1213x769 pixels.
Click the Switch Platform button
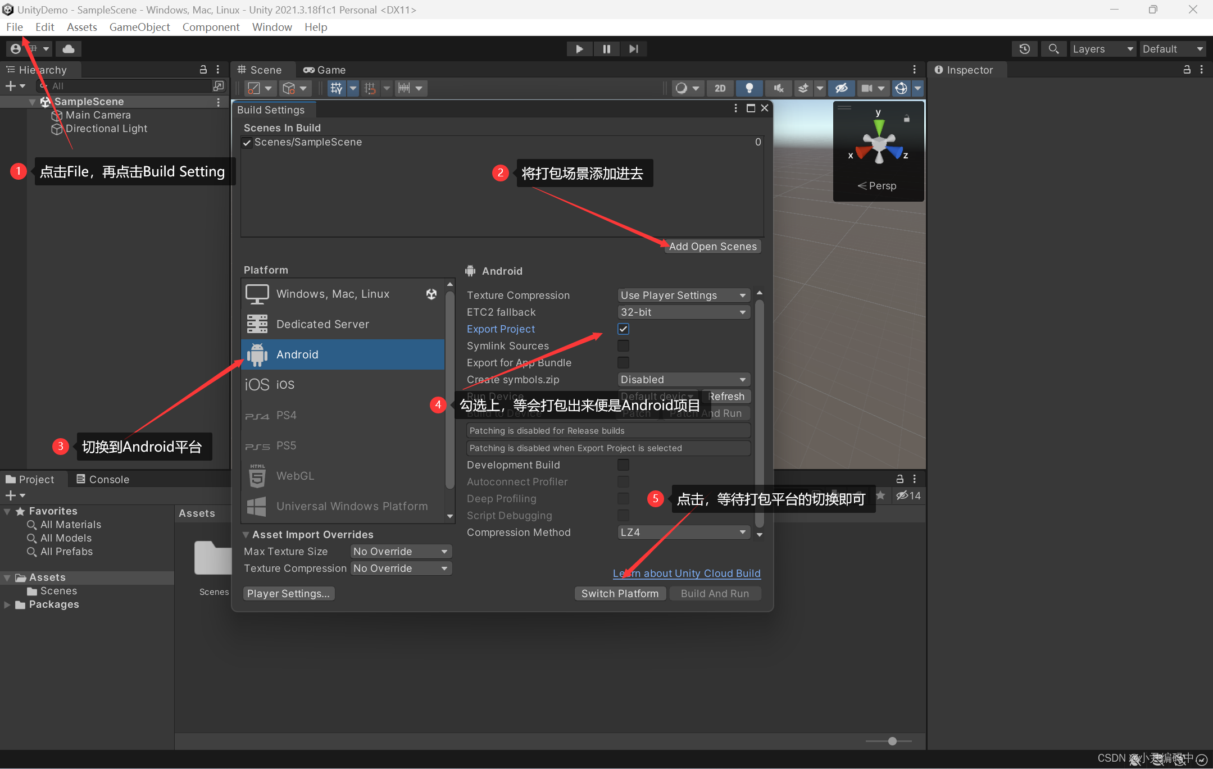pyautogui.click(x=620, y=594)
